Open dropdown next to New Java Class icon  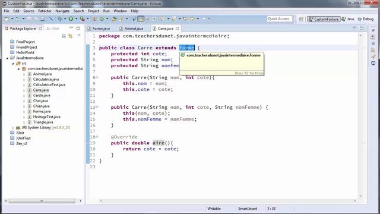(x=107, y=18)
